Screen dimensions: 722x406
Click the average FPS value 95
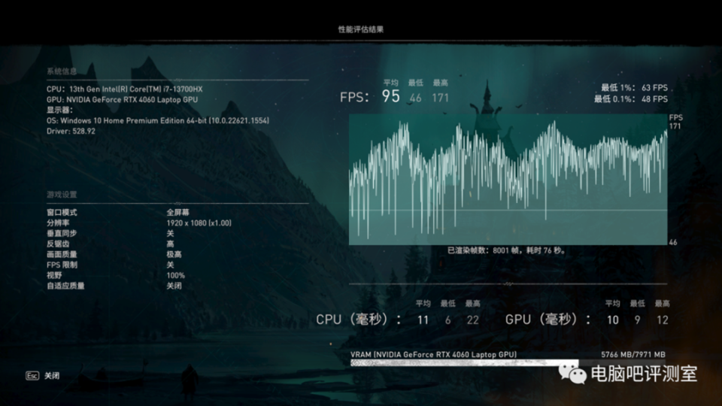(390, 96)
